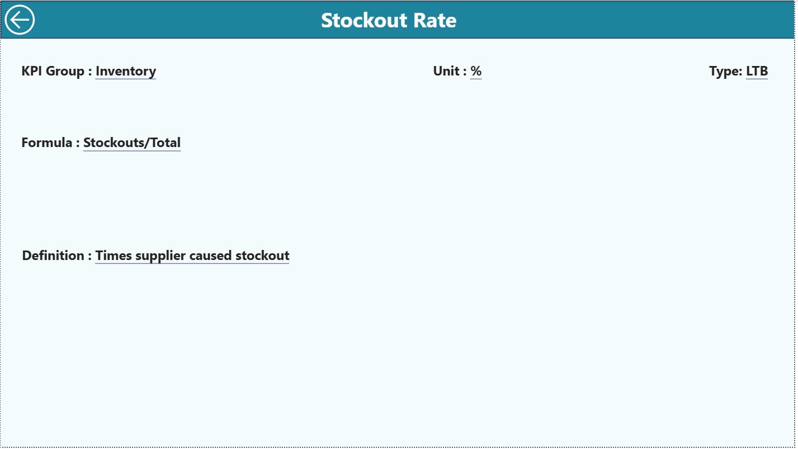Select the underlined % unit value
This screenshot has width=798, height=449.
pos(476,72)
